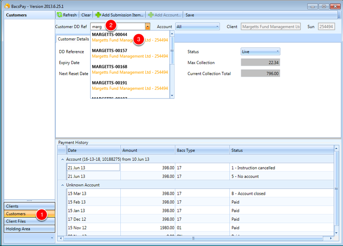Sort Payment History by Date column

tap(93, 150)
